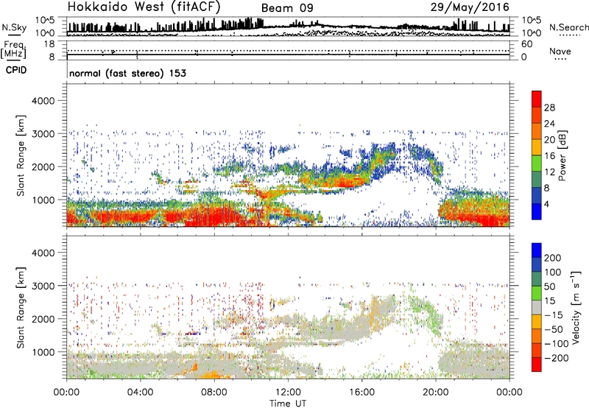
Task: Click the velocity panel '2000' range tick label
Action: coord(43,319)
